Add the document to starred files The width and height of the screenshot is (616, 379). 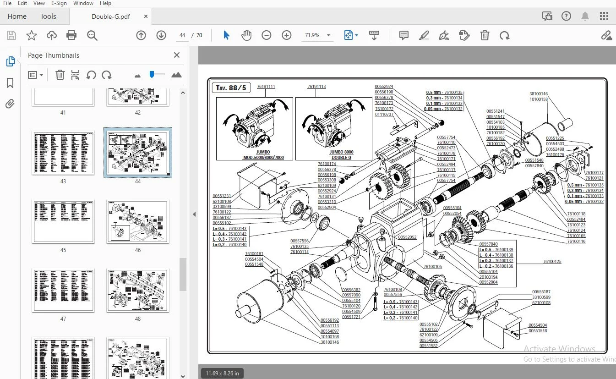click(x=32, y=35)
